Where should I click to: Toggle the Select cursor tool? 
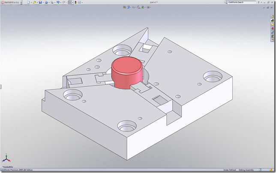tap(70, 2)
